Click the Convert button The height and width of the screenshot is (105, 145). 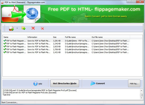point(98,83)
